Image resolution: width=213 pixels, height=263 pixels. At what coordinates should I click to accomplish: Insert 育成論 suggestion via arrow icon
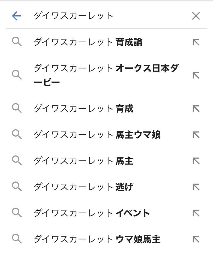pyautogui.click(x=196, y=42)
